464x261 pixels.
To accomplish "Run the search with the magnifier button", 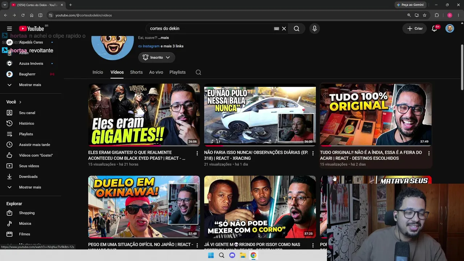I will click(297, 29).
